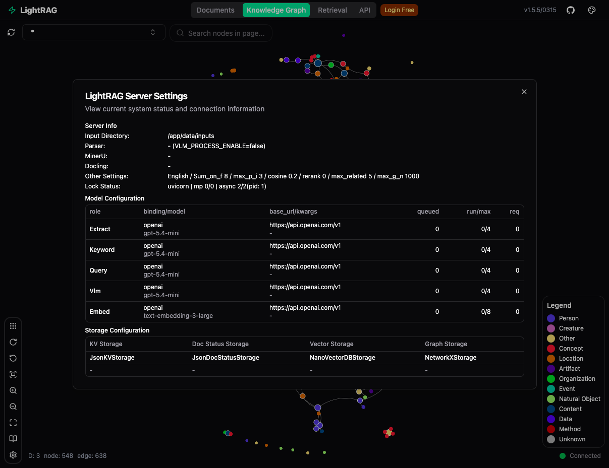
Task: Click the uvicorn lock status value
Action: coord(217,186)
